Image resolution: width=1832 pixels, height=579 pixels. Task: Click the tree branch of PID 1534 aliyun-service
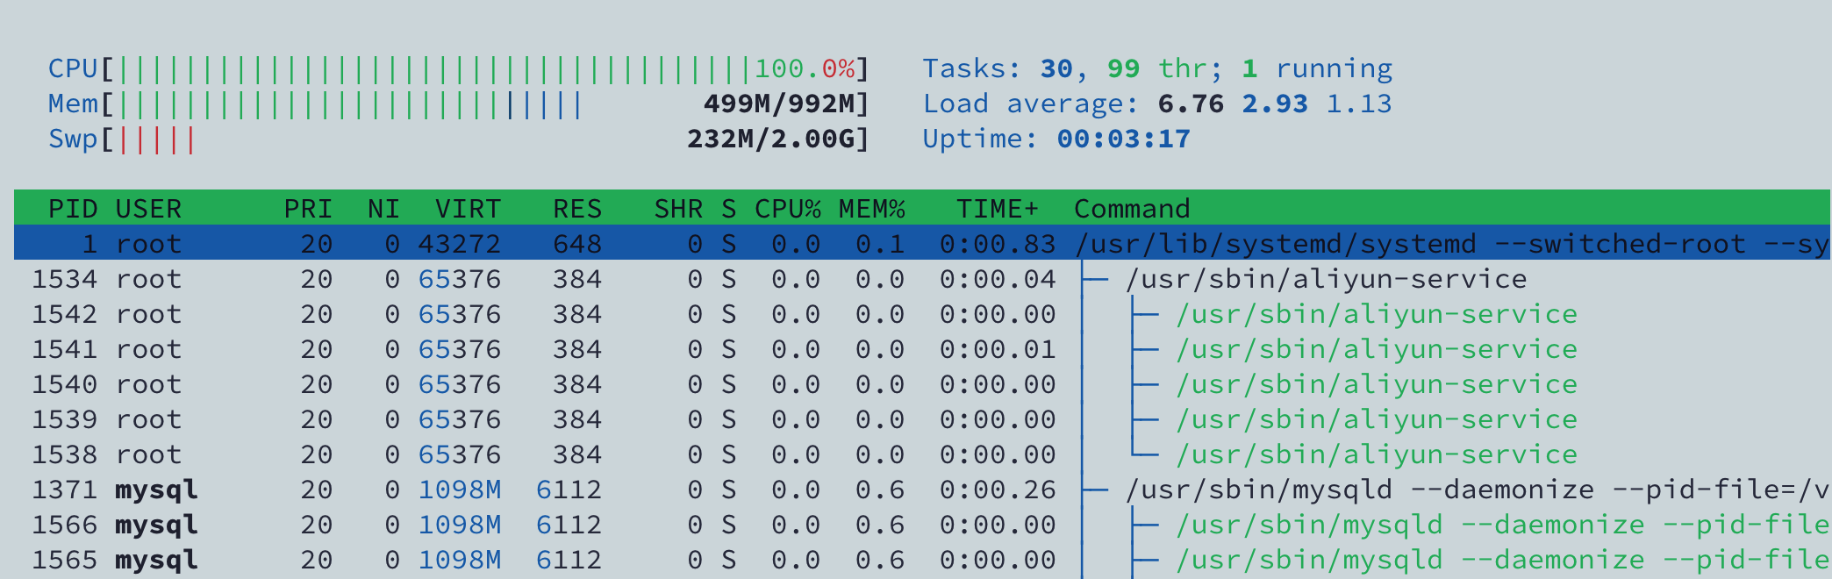[x=1096, y=279]
